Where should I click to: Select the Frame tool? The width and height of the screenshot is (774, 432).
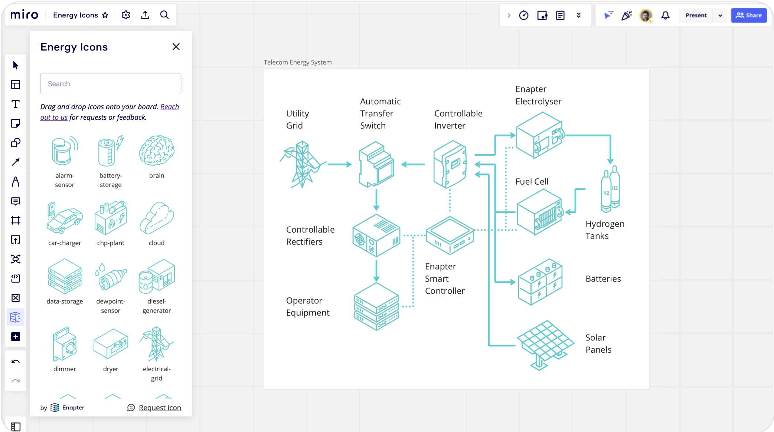point(15,221)
